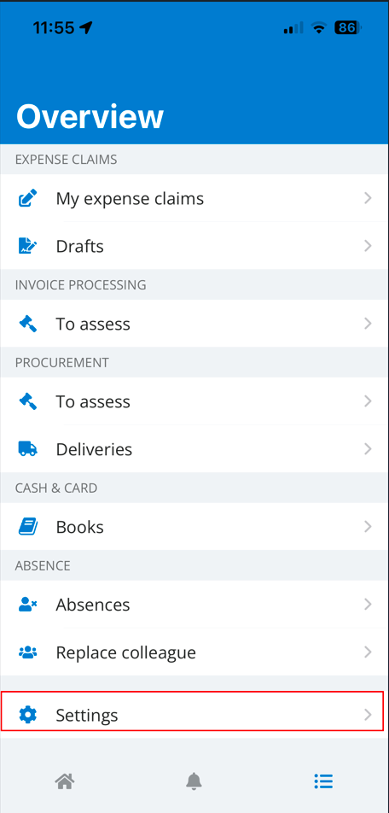Open the Home tab in bottom bar
The width and height of the screenshot is (389, 813).
[65, 781]
